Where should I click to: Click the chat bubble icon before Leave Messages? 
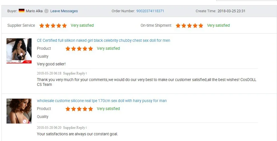tap(46, 11)
